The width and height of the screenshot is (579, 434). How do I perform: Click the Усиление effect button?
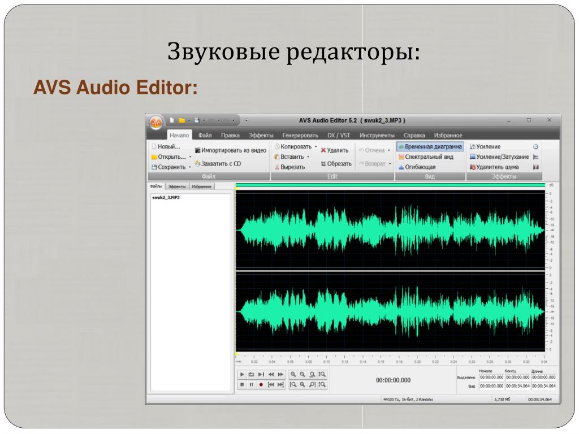[x=485, y=146]
